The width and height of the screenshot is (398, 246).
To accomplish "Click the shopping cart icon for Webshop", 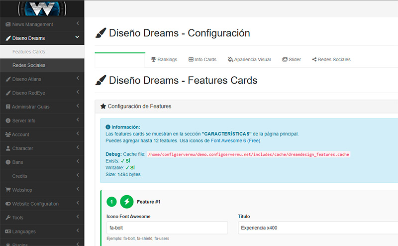I will pos(8,190).
